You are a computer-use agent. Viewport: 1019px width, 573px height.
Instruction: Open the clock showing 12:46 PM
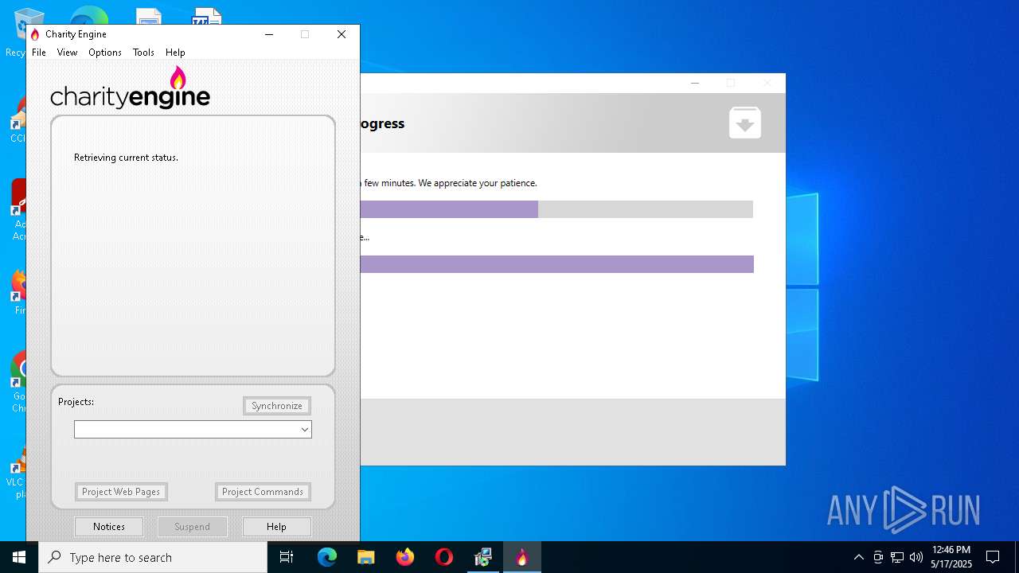(951, 557)
